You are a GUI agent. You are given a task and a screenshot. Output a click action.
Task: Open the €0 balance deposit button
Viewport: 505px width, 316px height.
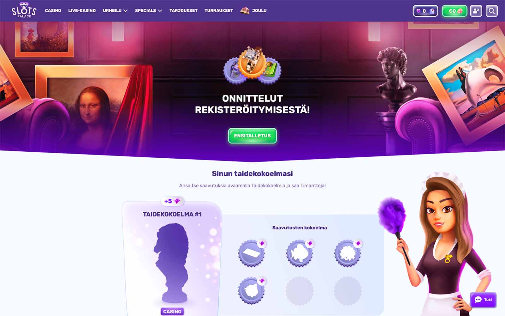coord(454,11)
